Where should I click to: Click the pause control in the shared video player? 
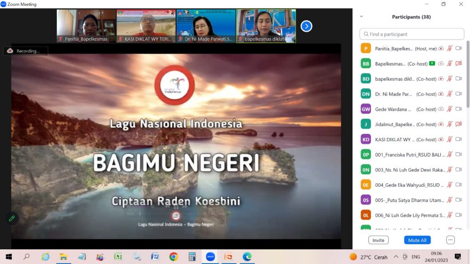(176, 207)
